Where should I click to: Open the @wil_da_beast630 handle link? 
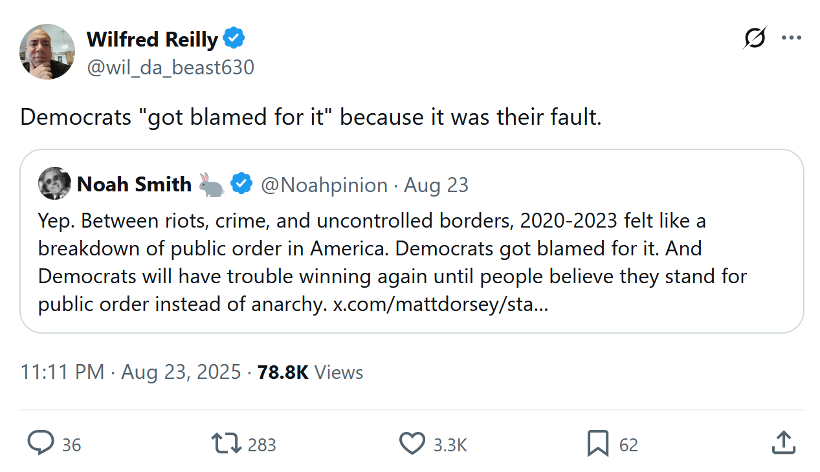click(170, 67)
